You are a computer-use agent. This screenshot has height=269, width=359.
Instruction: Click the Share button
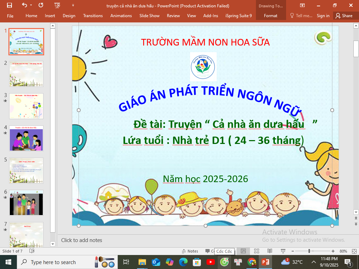pos(344,16)
